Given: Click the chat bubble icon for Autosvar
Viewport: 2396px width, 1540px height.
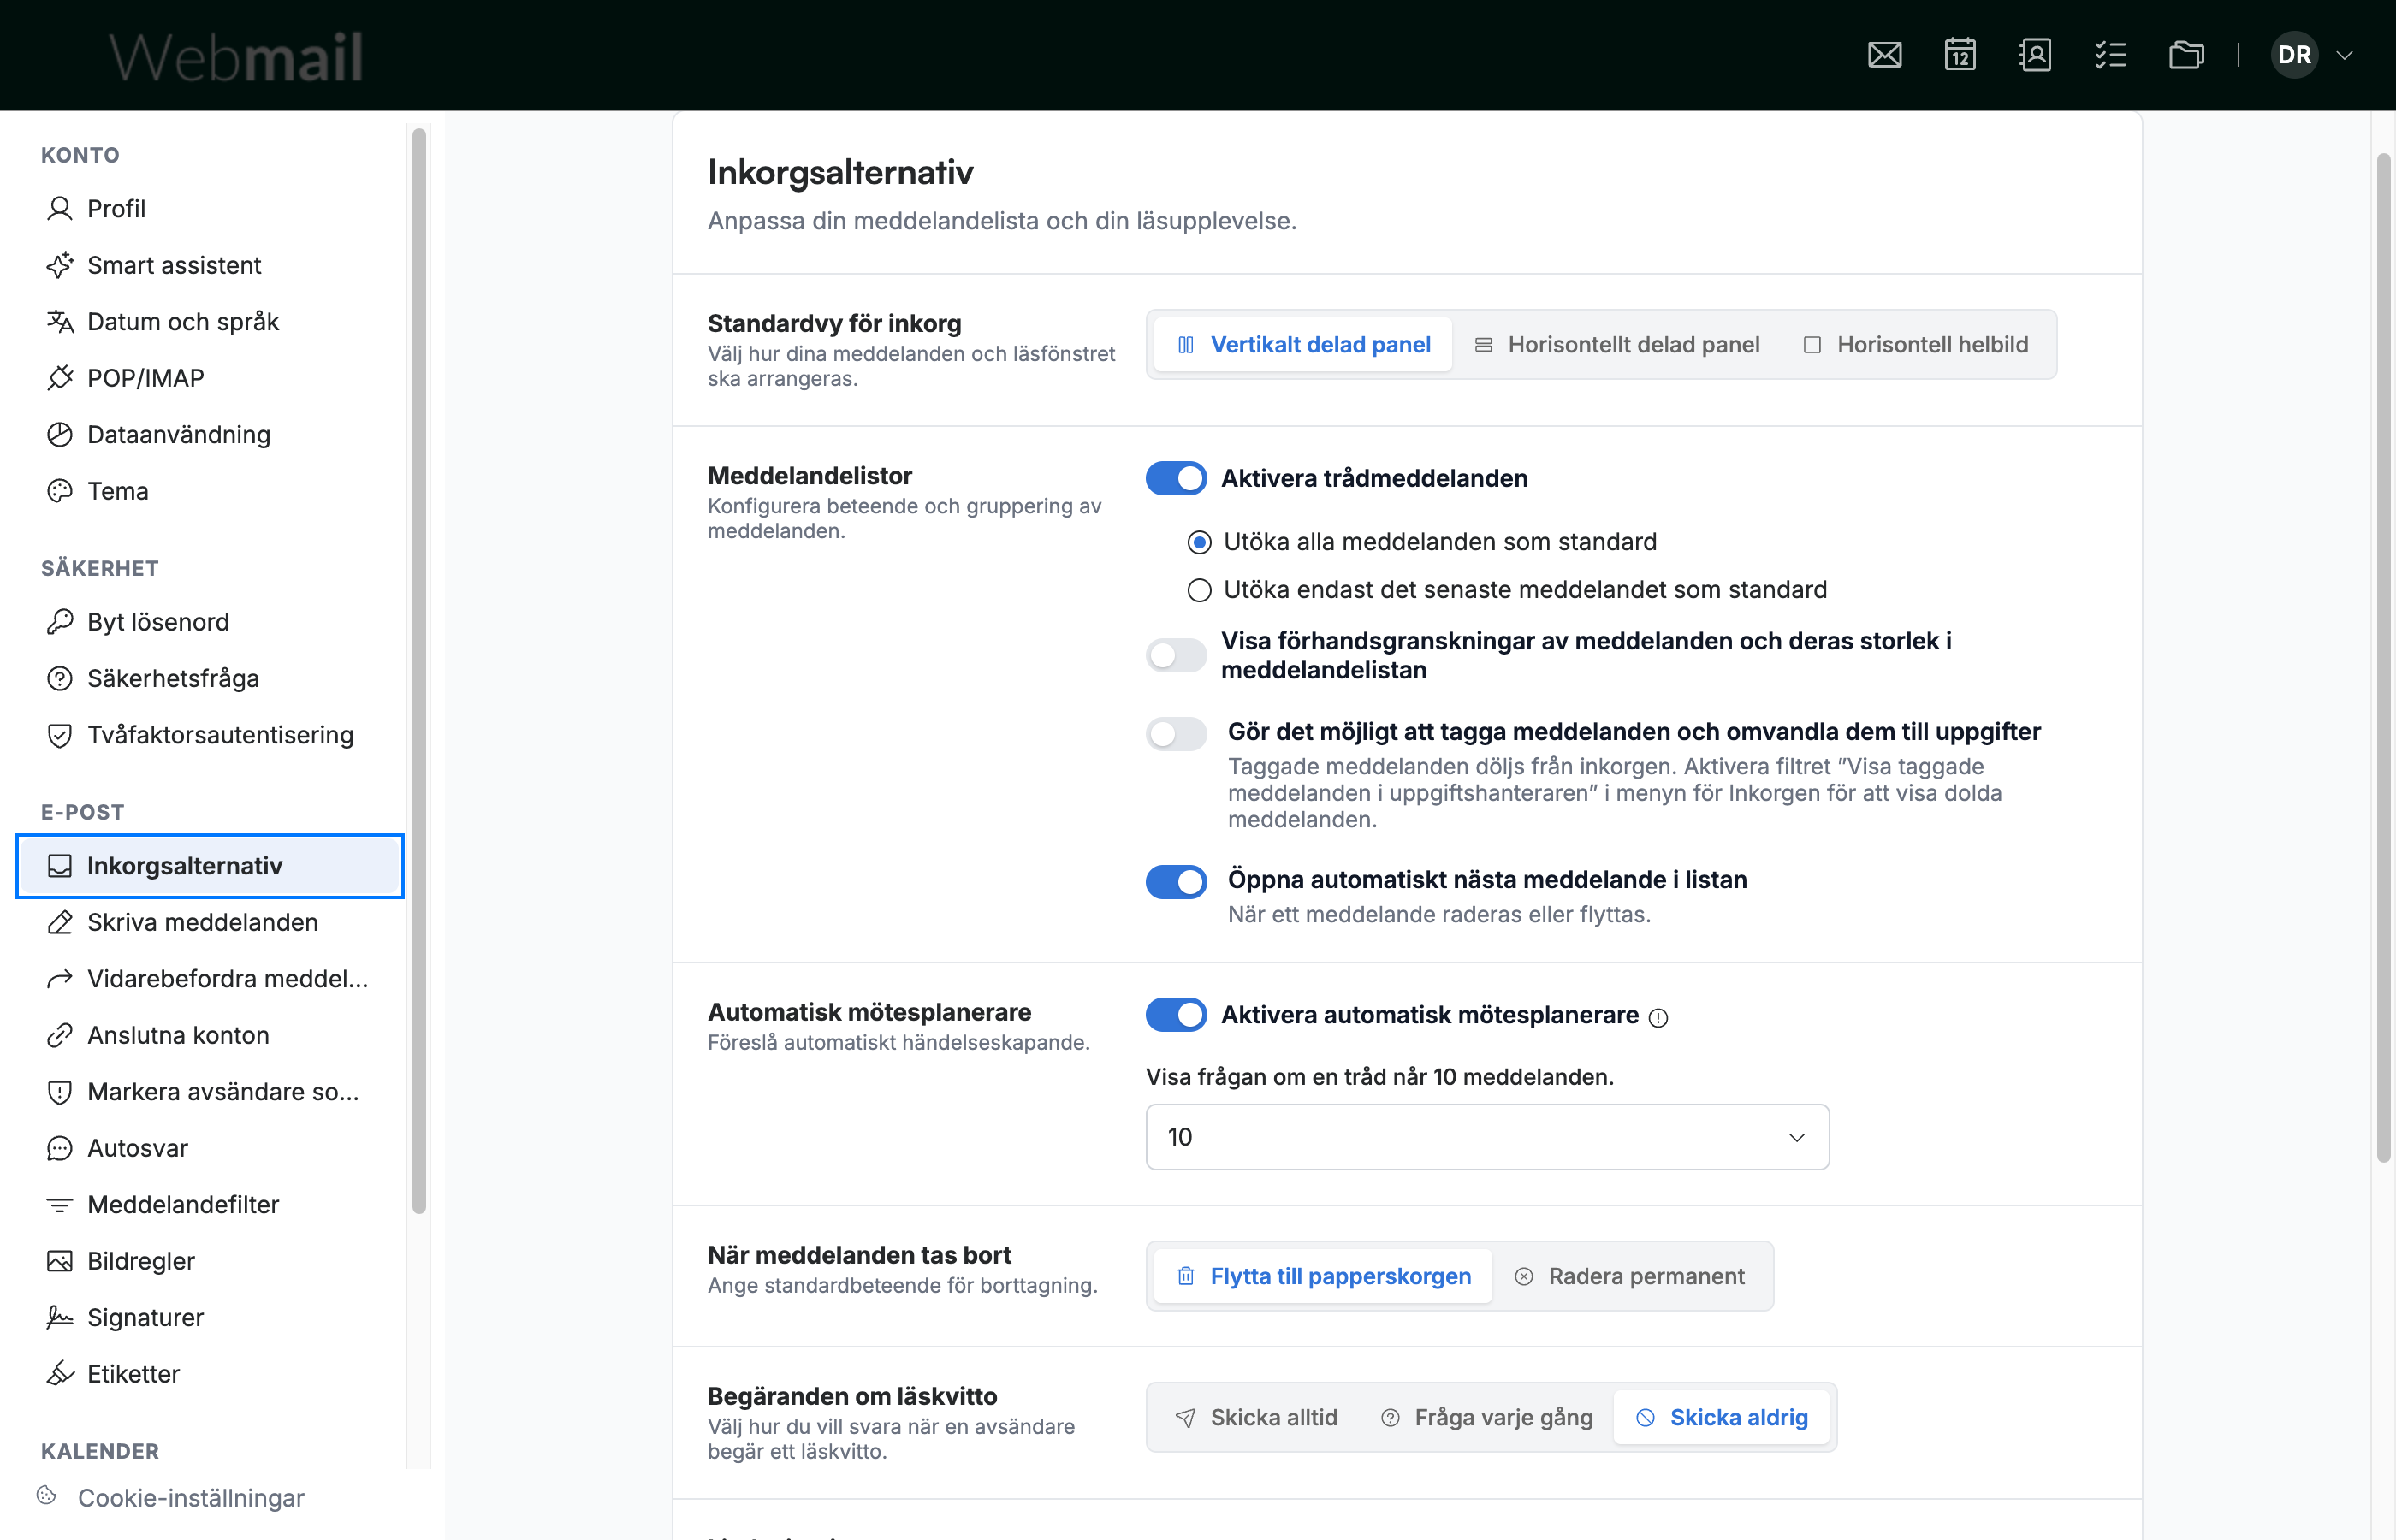Looking at the screenshot, I should pos(60,1148).
